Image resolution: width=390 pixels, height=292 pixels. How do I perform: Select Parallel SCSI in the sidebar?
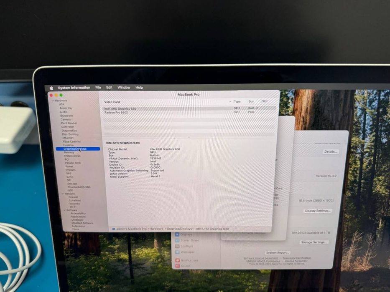(73, 163)
